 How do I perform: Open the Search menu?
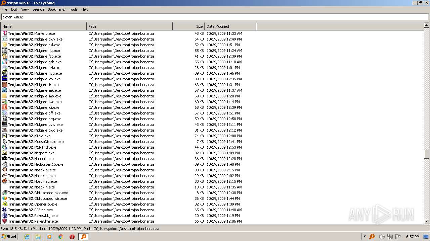click(38, 9)
